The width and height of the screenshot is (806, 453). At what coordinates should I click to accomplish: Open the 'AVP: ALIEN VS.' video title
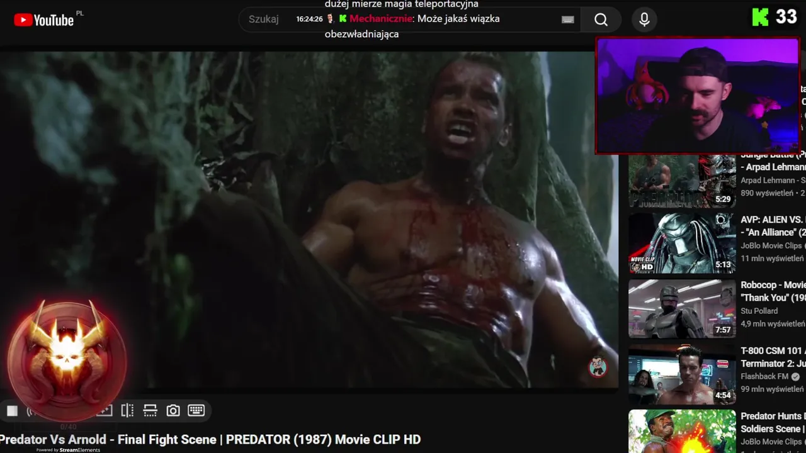773,226
